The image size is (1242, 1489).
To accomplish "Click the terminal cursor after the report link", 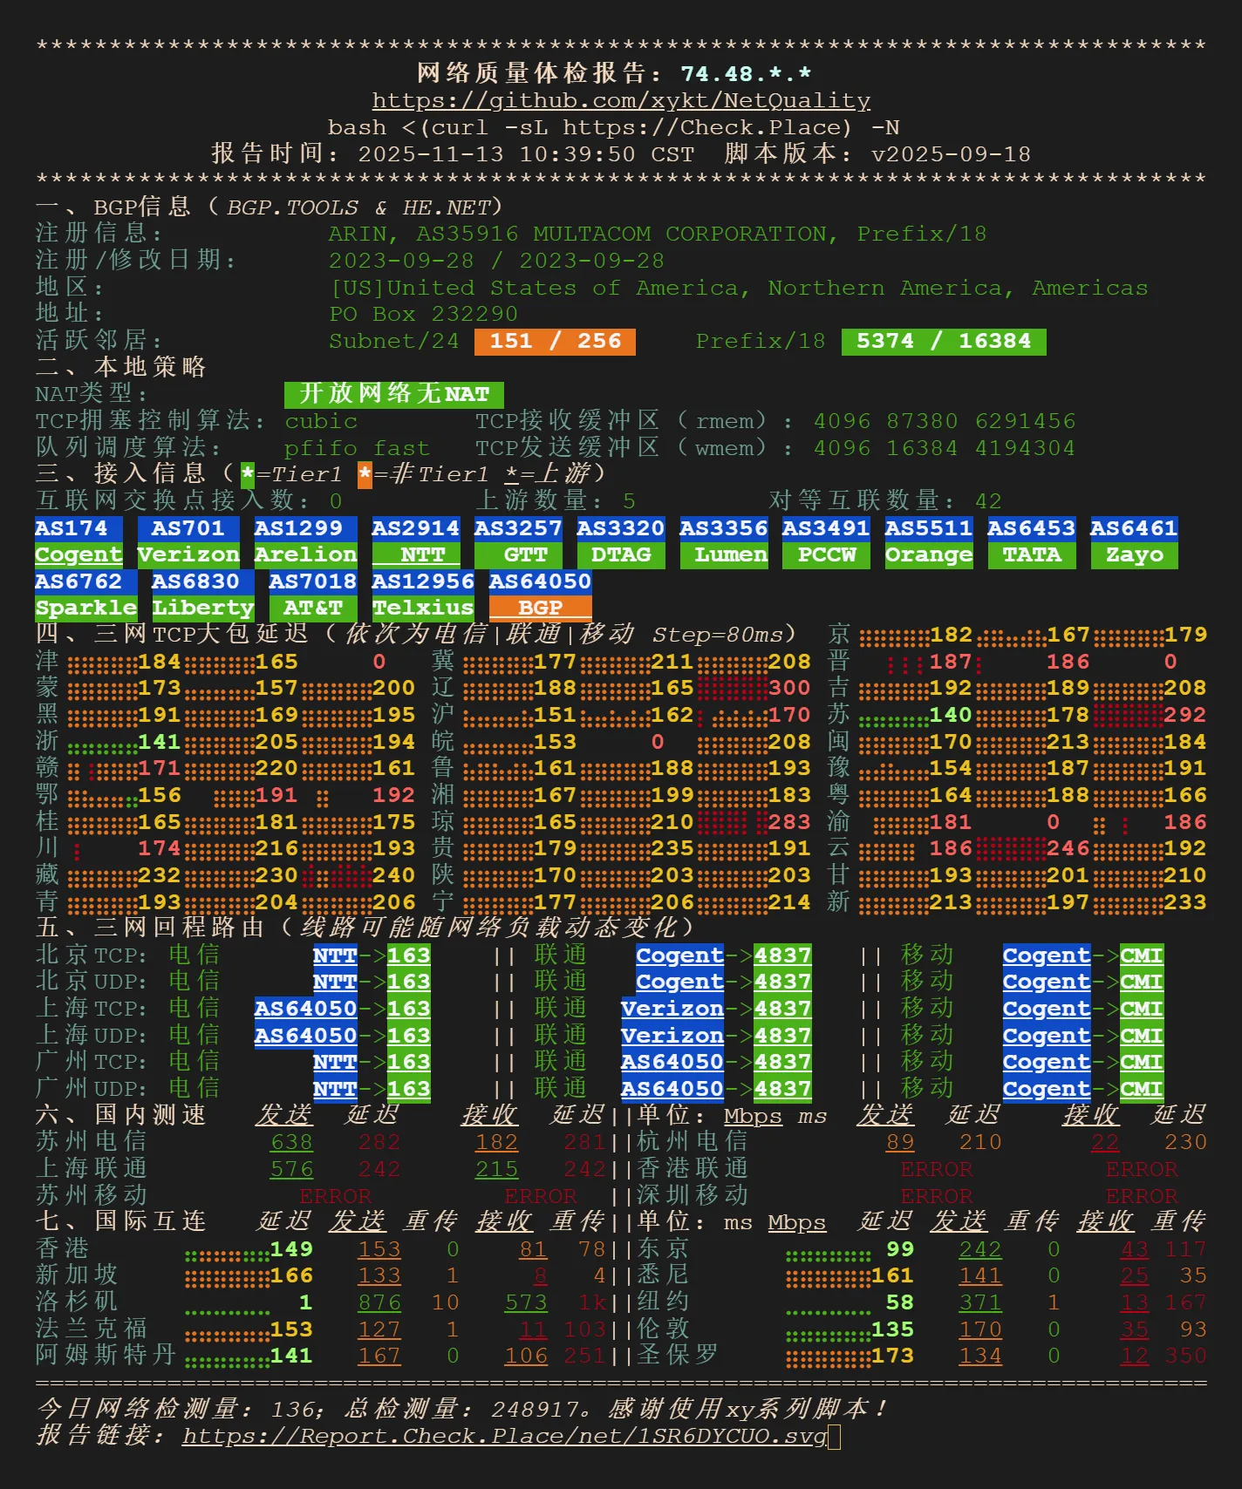I will (x=835, y=1437).
